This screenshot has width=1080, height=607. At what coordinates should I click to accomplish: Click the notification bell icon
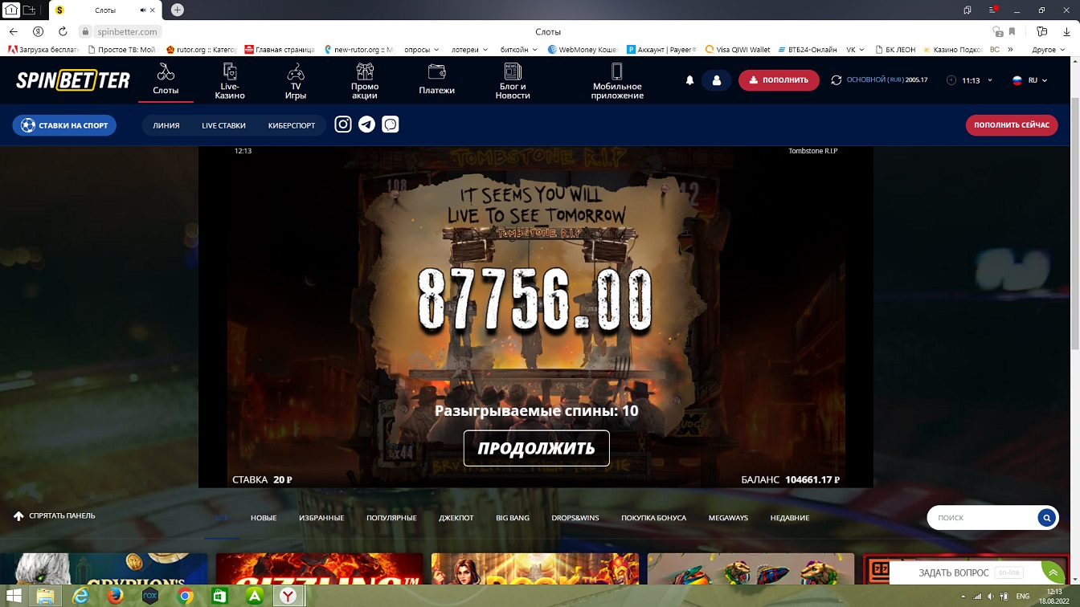(689, 80)
